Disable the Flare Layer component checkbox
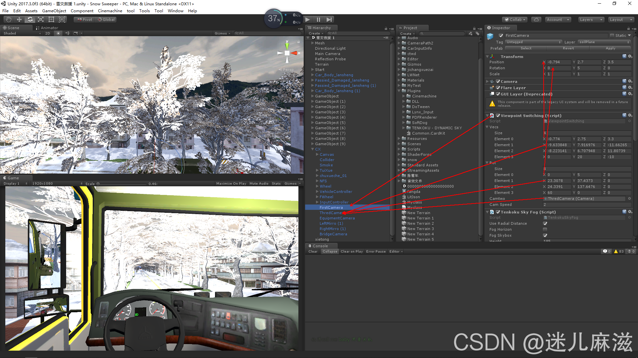Viewport: 638px width, 358px height. (x=498, y=88)
